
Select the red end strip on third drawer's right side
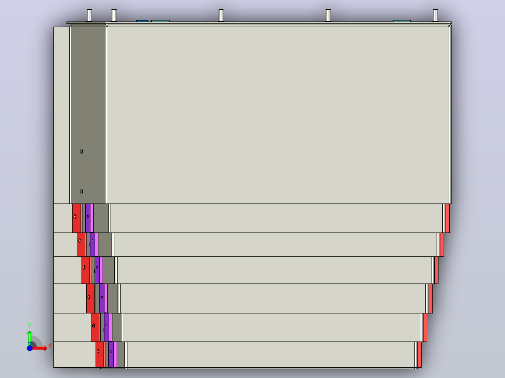point(437,270)
